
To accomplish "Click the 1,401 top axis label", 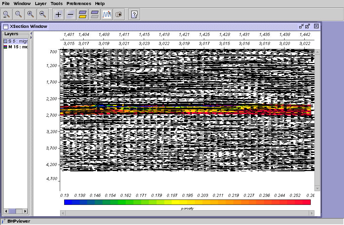I will (x=69, y=35).
